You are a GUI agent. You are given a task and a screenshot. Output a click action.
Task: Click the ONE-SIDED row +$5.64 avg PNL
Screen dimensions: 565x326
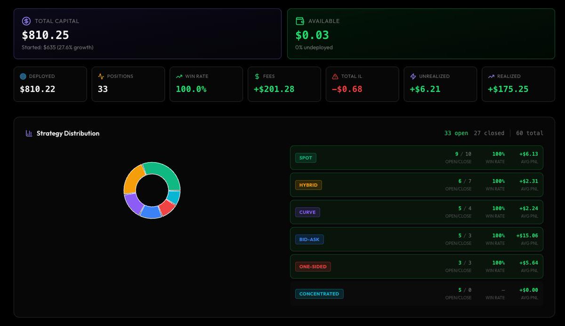click(529, 263)
